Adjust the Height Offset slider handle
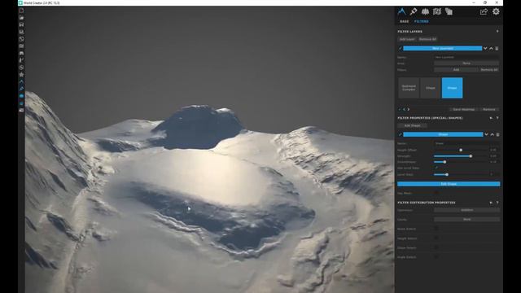 point(461,150)
